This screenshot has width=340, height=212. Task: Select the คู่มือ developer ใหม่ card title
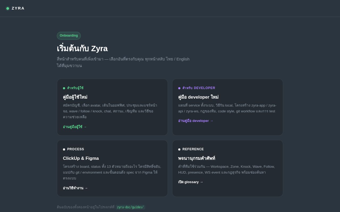(x=198, y=97)
